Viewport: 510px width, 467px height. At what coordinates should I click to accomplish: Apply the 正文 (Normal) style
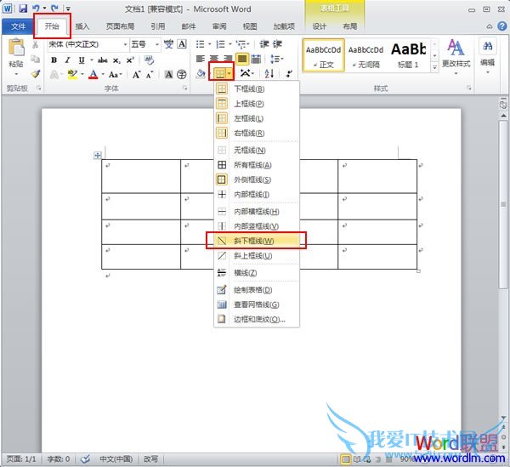323,55
